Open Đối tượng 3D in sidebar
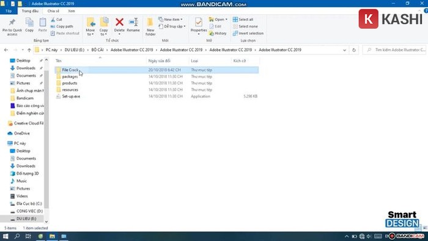Viewport: 428px width, 241px height. pos(28,174)
